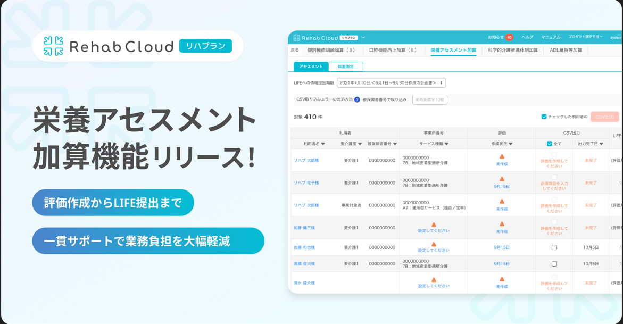The height and width of the screenshot is (324, 623).
Task: Click 清水 俊介 service type warning icon
Action: 434,280
